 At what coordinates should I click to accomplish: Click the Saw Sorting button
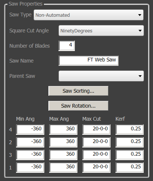[78, 91]
